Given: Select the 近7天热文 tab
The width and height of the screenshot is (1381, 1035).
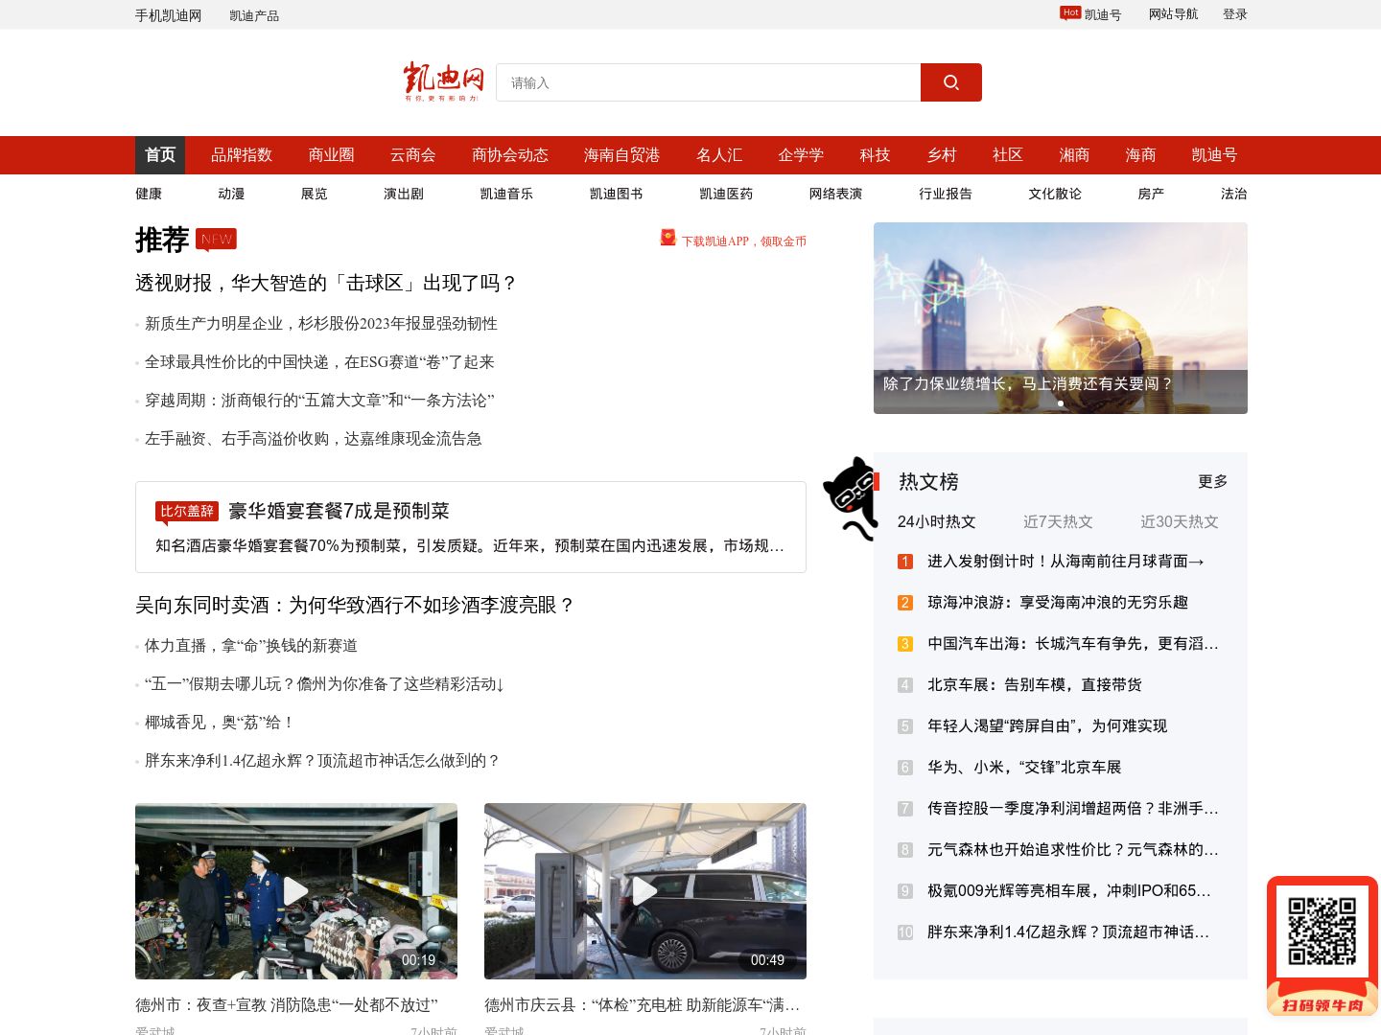Looking at the screenshot, I should pyautogui.click(x=1058, y=522).
